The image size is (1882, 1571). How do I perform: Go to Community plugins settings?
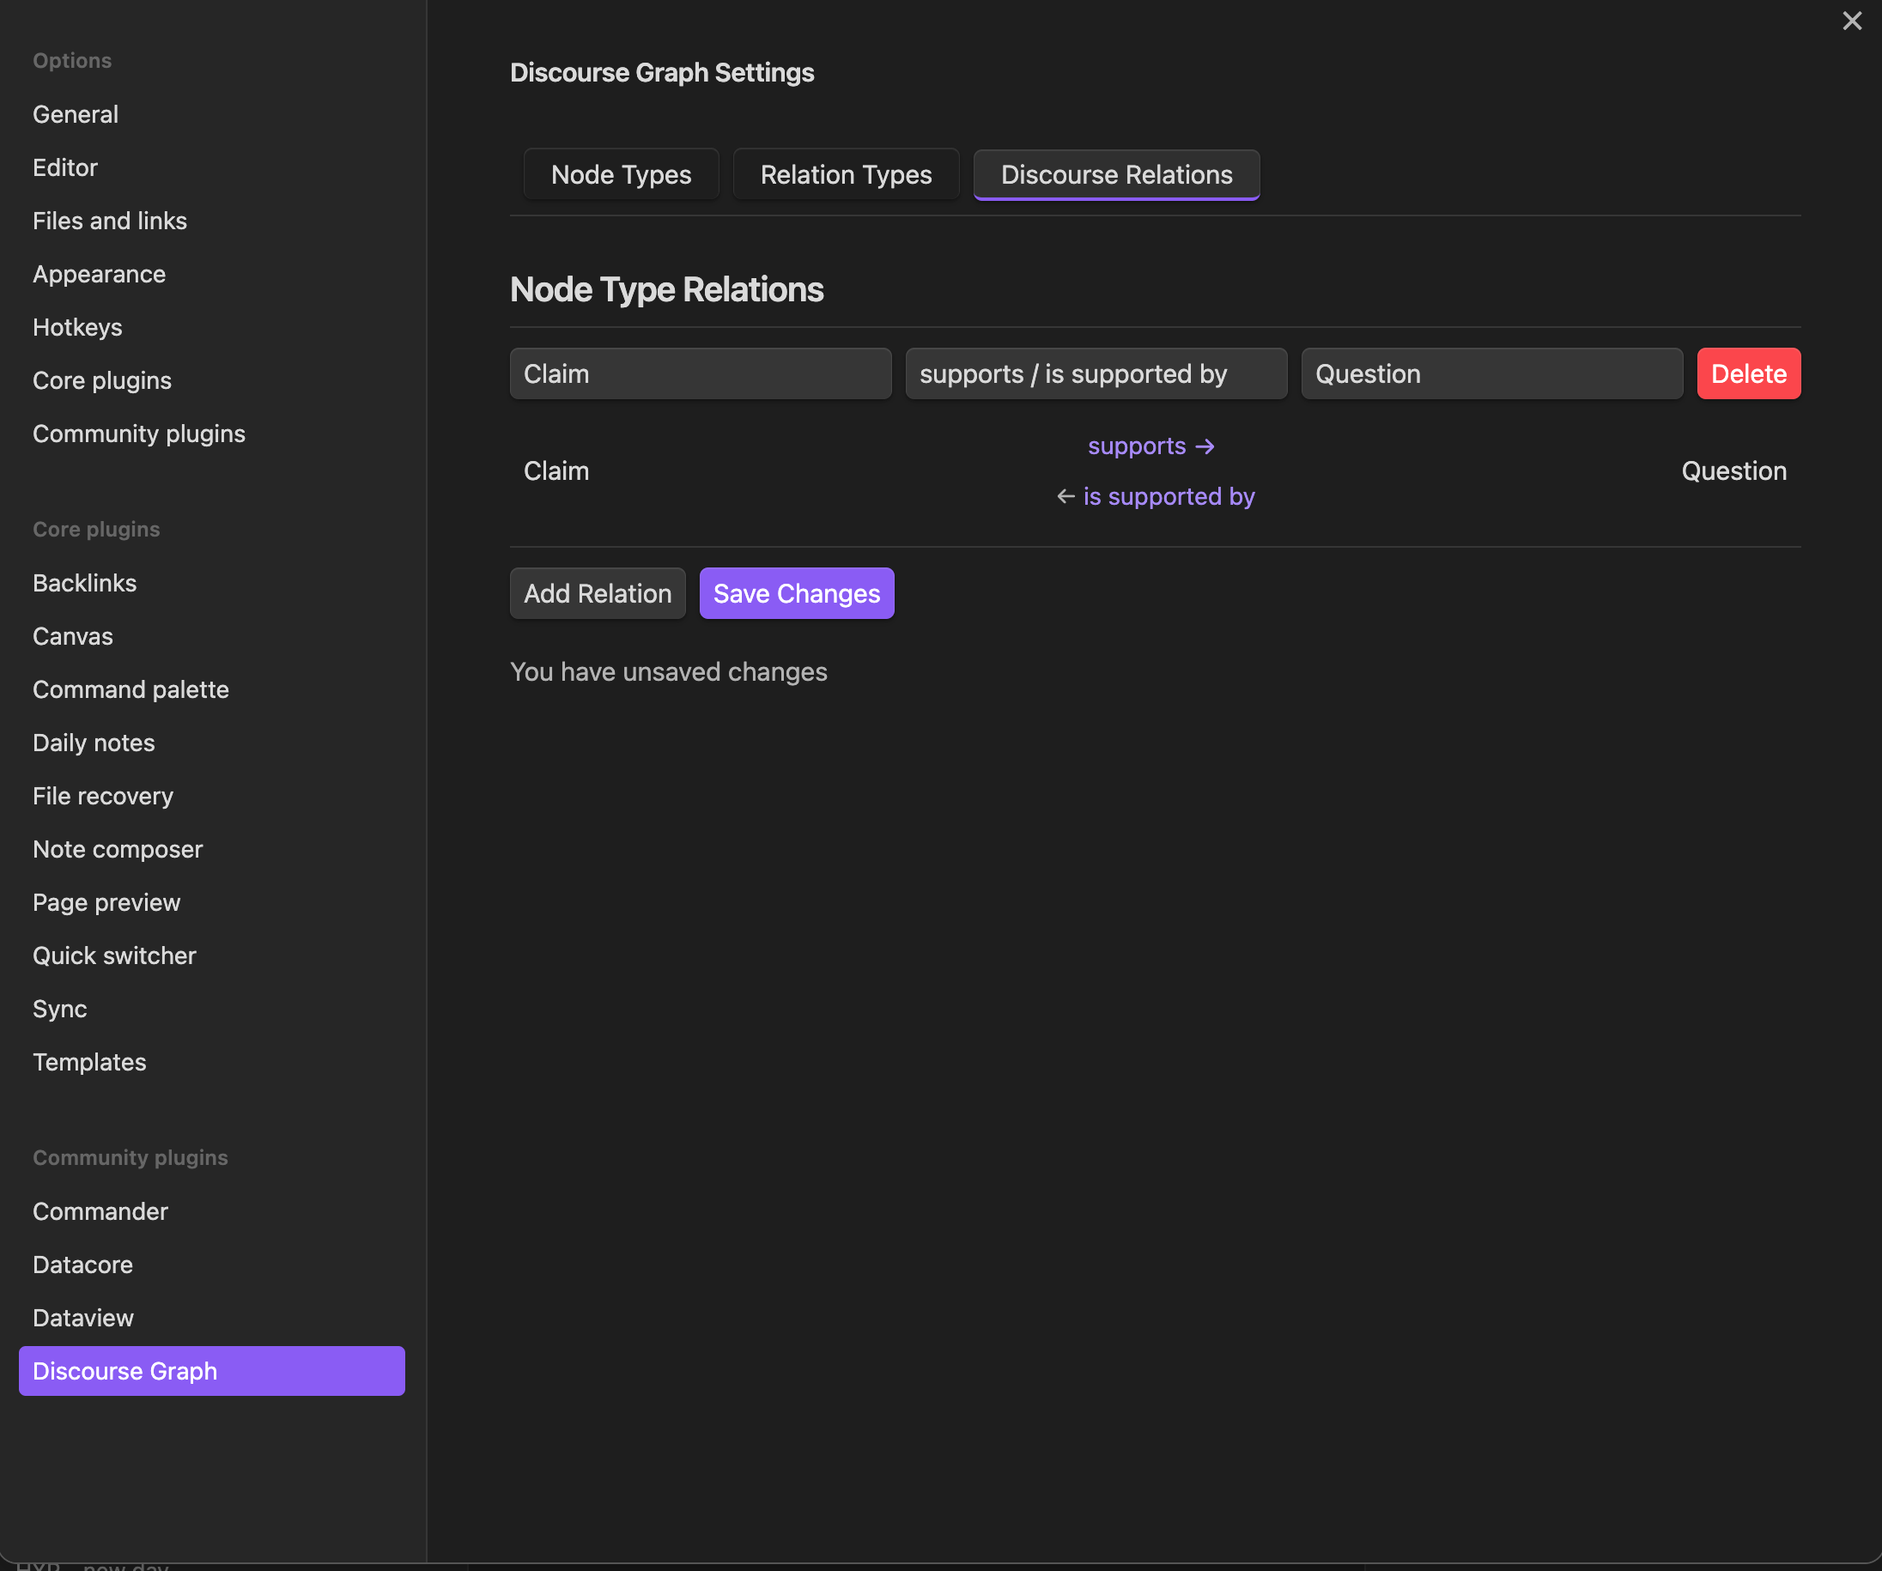pyautogui.click(x=139, y=434)
